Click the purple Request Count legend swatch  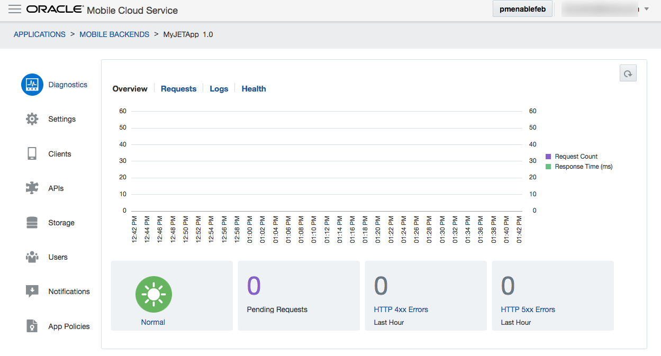tap(548, 157)
